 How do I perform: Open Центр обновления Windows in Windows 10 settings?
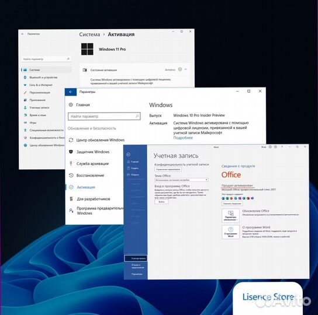(96, 140)
